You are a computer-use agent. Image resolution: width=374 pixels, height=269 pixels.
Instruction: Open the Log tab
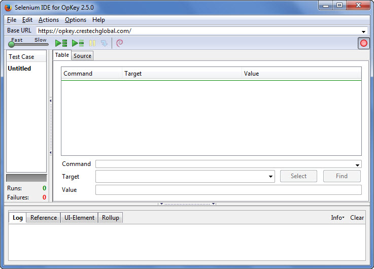18,218
